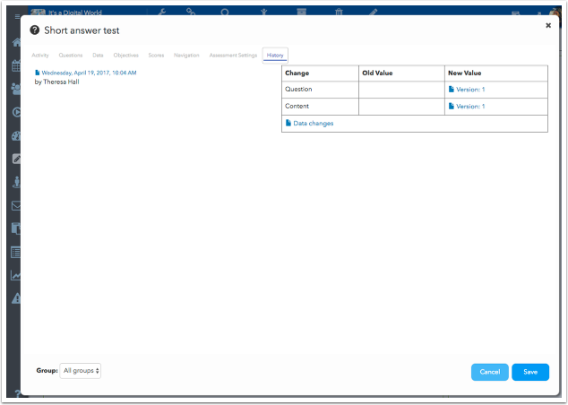Open the Home icon in the sidebar
Viewport: 568px width, 405px height.
[x=16, y=43]
